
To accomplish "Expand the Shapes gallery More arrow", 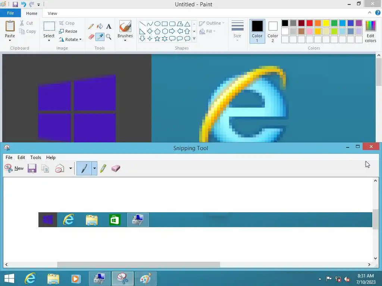I will 194,39.
